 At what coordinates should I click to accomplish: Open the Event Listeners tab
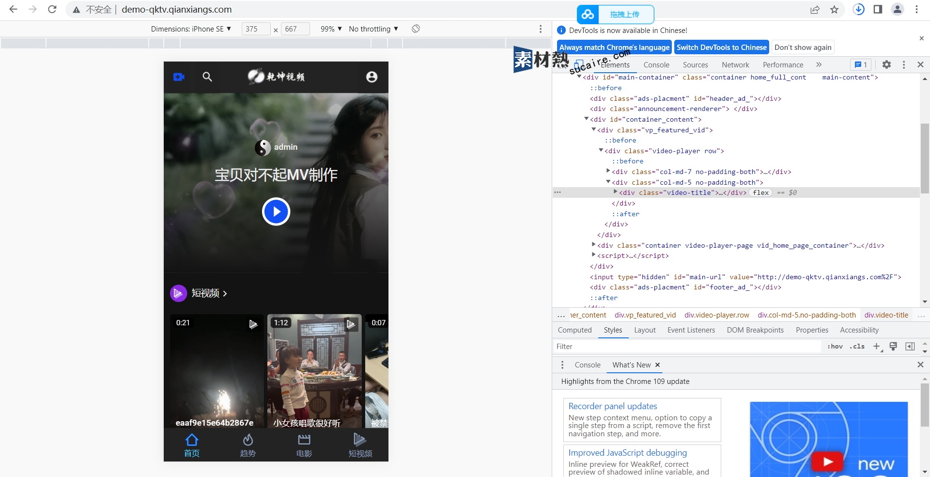[x=691, y=330]
